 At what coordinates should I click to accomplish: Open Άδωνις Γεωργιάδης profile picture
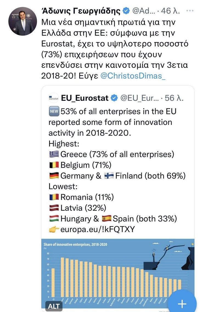[22, 21]
